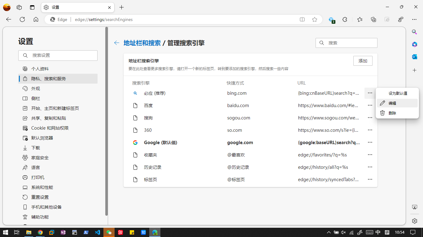
Task: Open 外观 settings section
Action: [x=58, y=89]
